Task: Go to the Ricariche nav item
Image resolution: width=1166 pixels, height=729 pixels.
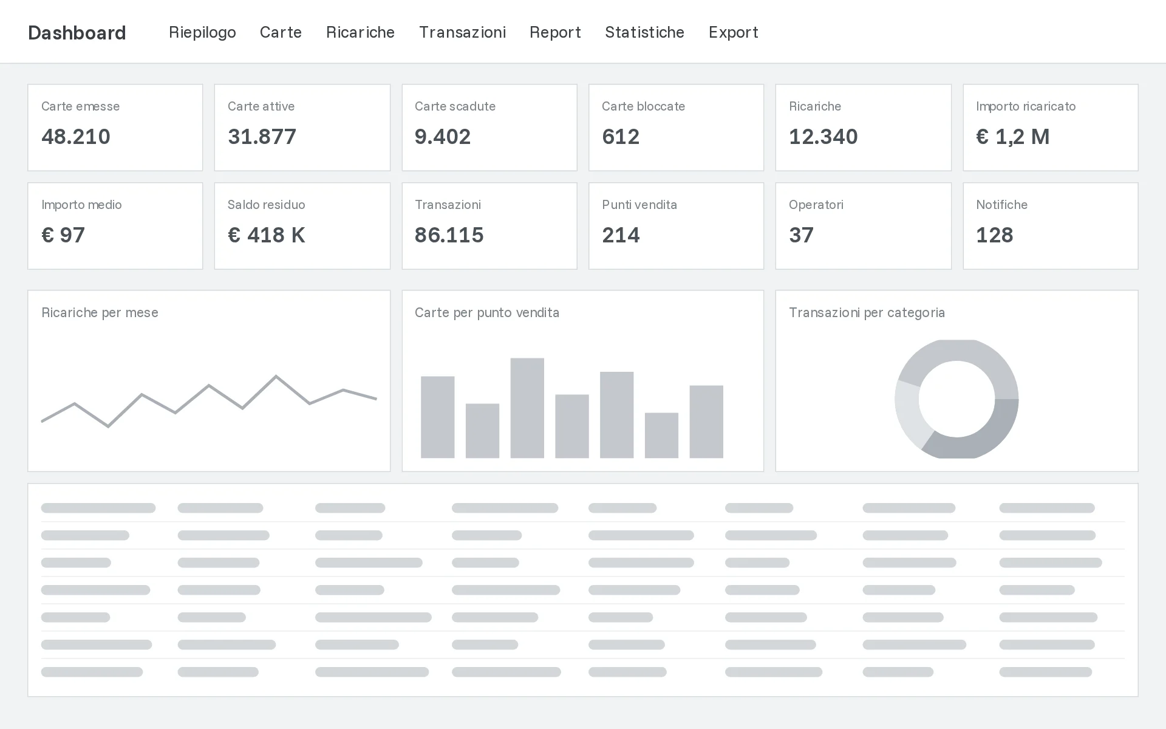Action: click(x=360, y=32)
